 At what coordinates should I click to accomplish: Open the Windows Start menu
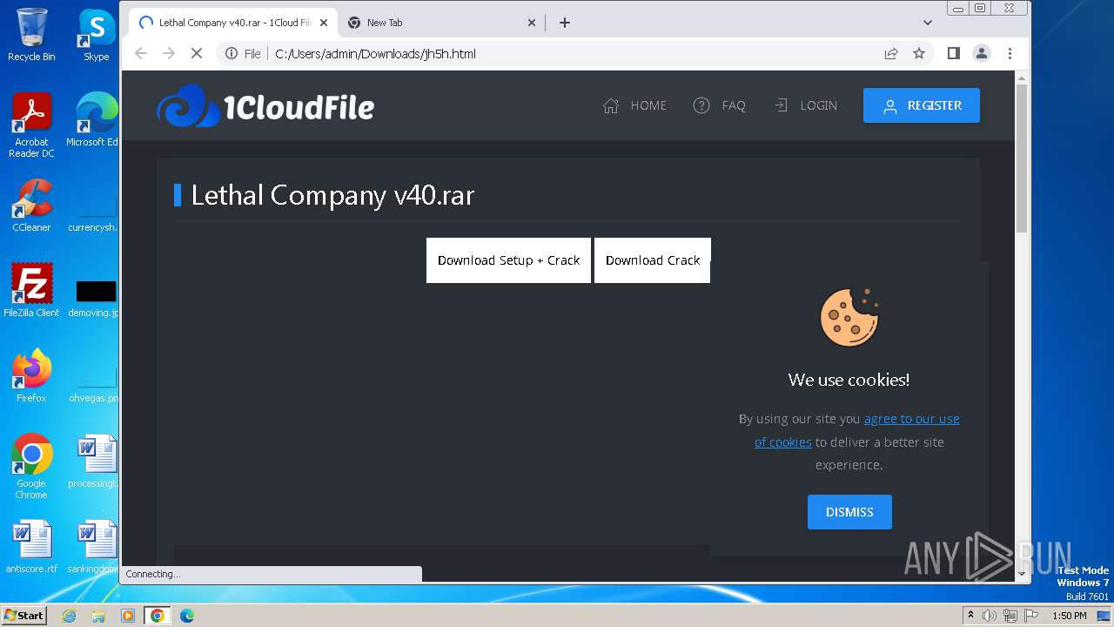pos(24,616)
